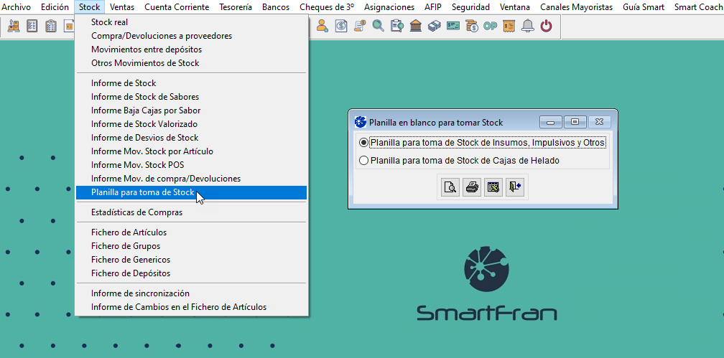Choose Compra/Devoluciones a proveedores

click(191, 36)
